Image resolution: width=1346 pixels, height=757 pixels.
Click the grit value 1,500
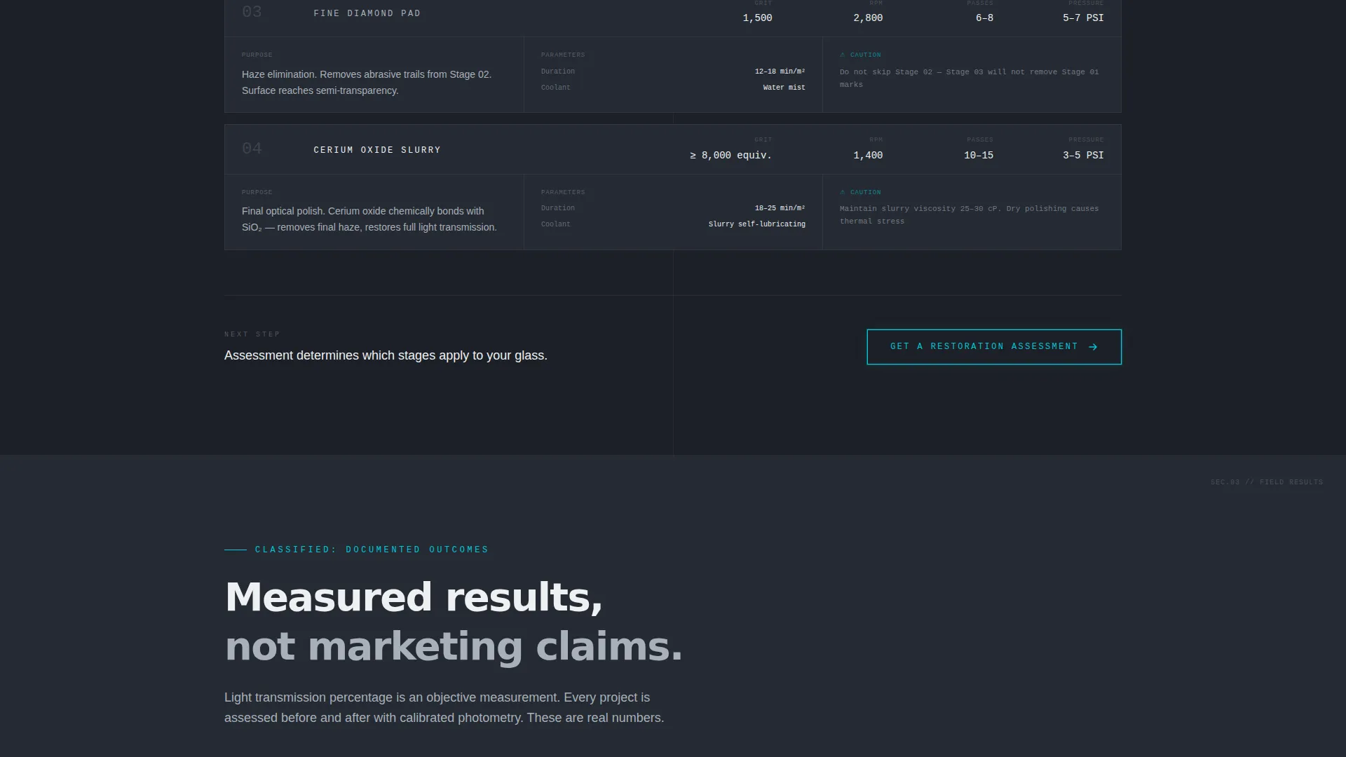758,18
